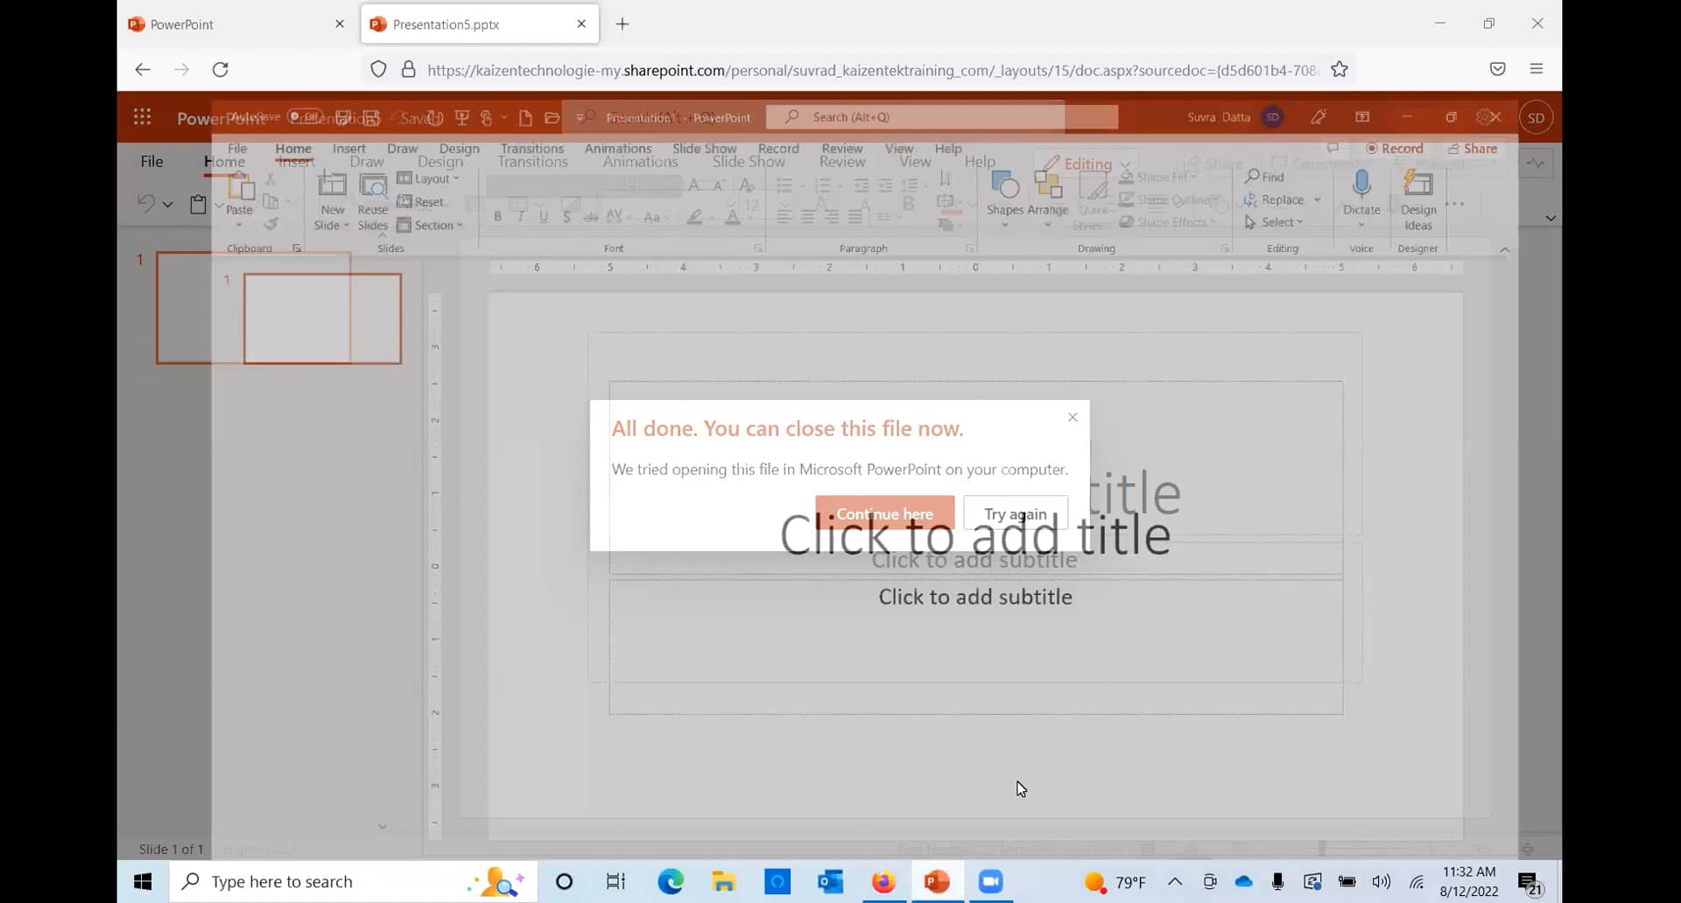Click Try again in the dialog
Viewport: 1681px width, 903px height.
click(1015, 514)
